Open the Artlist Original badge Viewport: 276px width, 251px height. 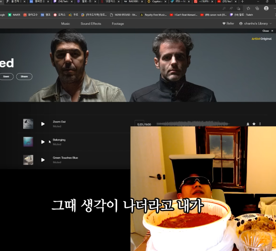(x=261, y=39)
